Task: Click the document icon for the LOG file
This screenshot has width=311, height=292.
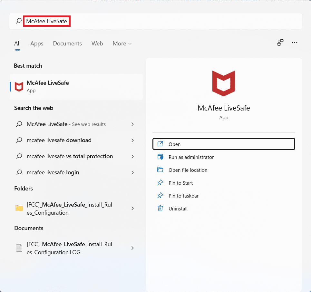Action: [x=19, y=248]
